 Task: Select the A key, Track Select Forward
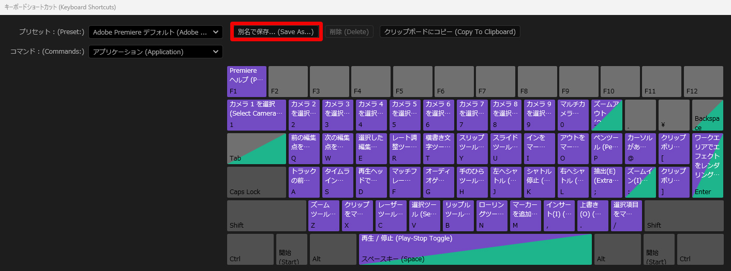tap(304, 182)
